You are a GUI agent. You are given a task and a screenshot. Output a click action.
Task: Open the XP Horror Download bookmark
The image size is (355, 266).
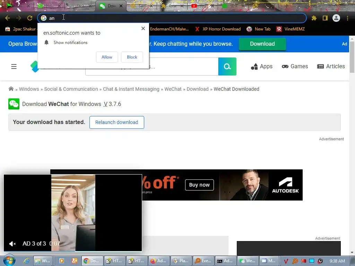(218, 29)
